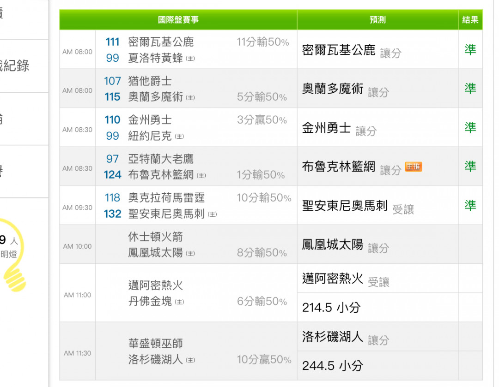Click the AM 10:00 game time

77,247
